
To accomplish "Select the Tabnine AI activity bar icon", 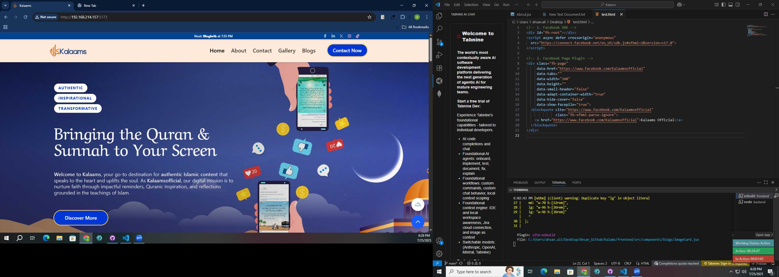I will pos(439,81).
